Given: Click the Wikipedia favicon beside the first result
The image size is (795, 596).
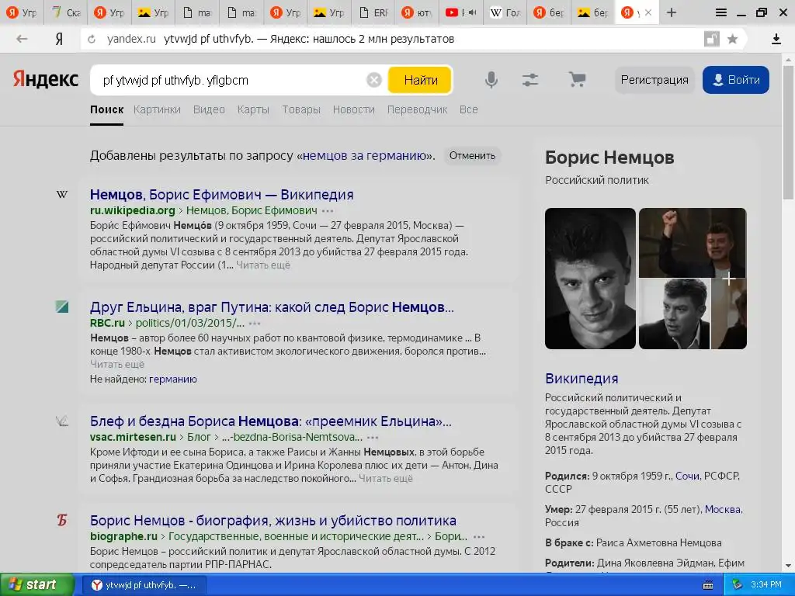Looking at the screenshot, I should tap(62, 195).
